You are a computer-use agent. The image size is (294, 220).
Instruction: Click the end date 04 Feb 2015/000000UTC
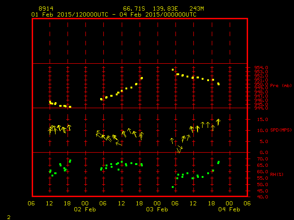pyautogui.click(x=158, y=15)
